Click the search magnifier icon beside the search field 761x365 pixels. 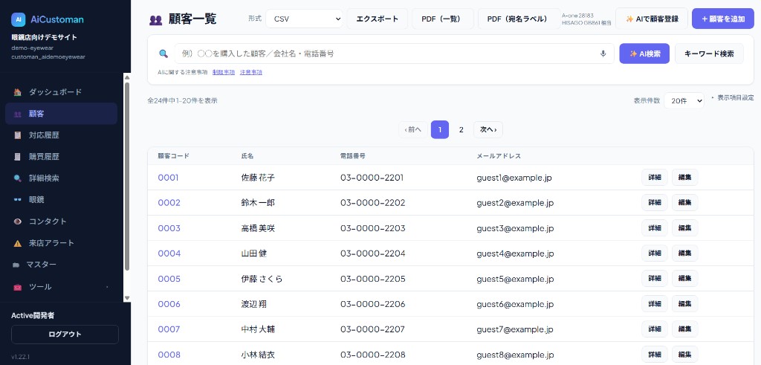(x=163, y=54)
